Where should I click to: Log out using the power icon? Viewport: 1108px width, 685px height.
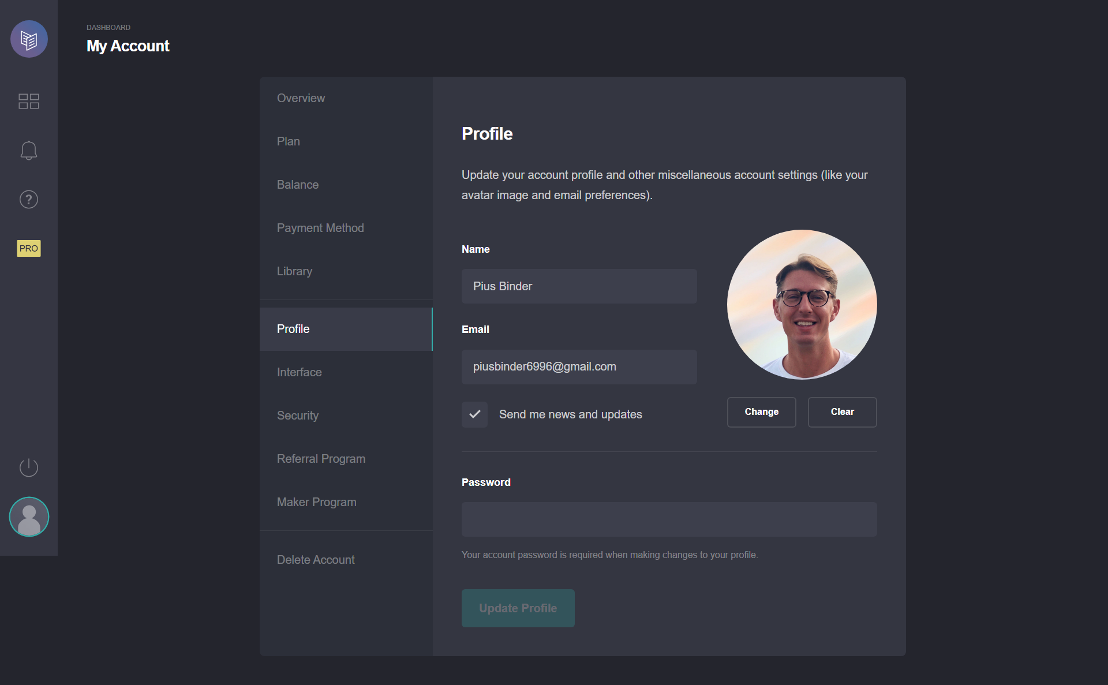(29, 467)
